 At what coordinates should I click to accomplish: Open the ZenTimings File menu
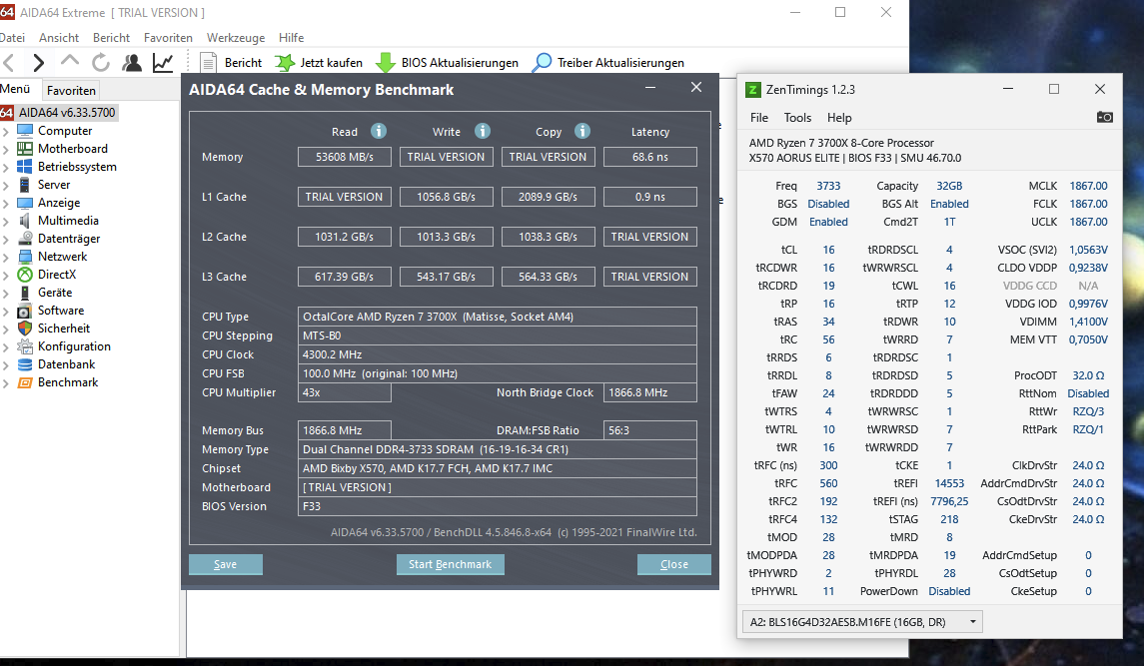pos(758,118)
